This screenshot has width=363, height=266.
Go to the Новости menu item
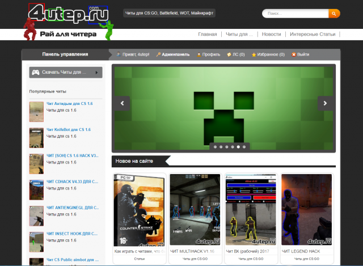click(271, 34)
